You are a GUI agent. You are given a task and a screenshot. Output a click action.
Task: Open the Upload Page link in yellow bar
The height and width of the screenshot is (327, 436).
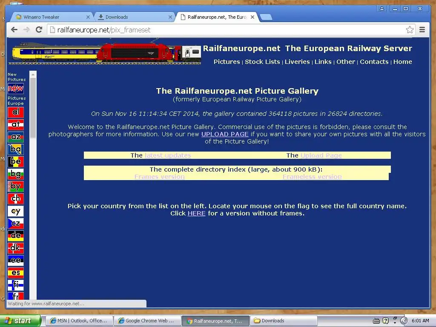coord(321,155)
